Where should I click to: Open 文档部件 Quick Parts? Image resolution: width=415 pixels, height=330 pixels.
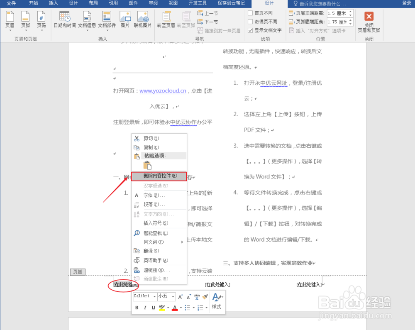tap(107, 21)
